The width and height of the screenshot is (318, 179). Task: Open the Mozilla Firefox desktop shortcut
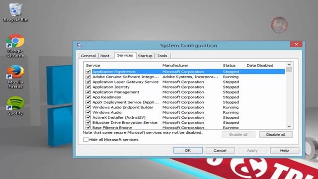tap(15, 77)
